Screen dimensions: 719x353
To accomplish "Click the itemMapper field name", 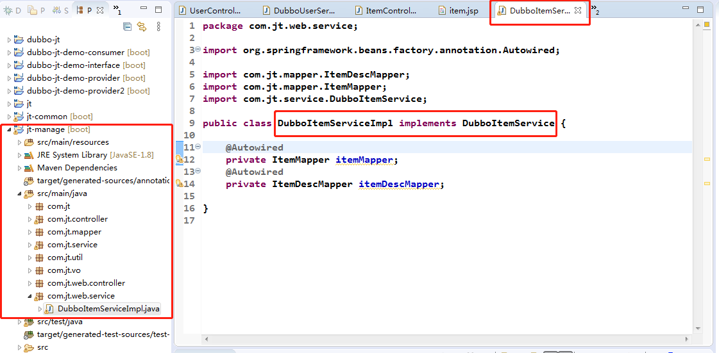I will (364, 160).
